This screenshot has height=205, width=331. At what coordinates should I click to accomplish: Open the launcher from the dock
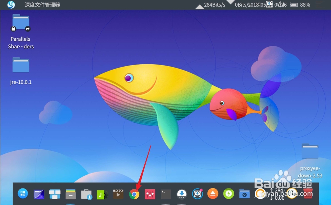(x=23, y=193)
